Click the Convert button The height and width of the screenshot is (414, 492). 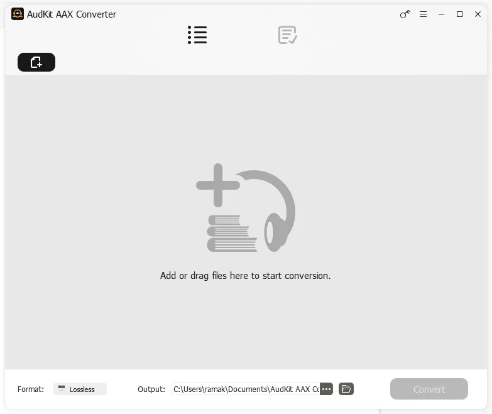coord(429,389)
